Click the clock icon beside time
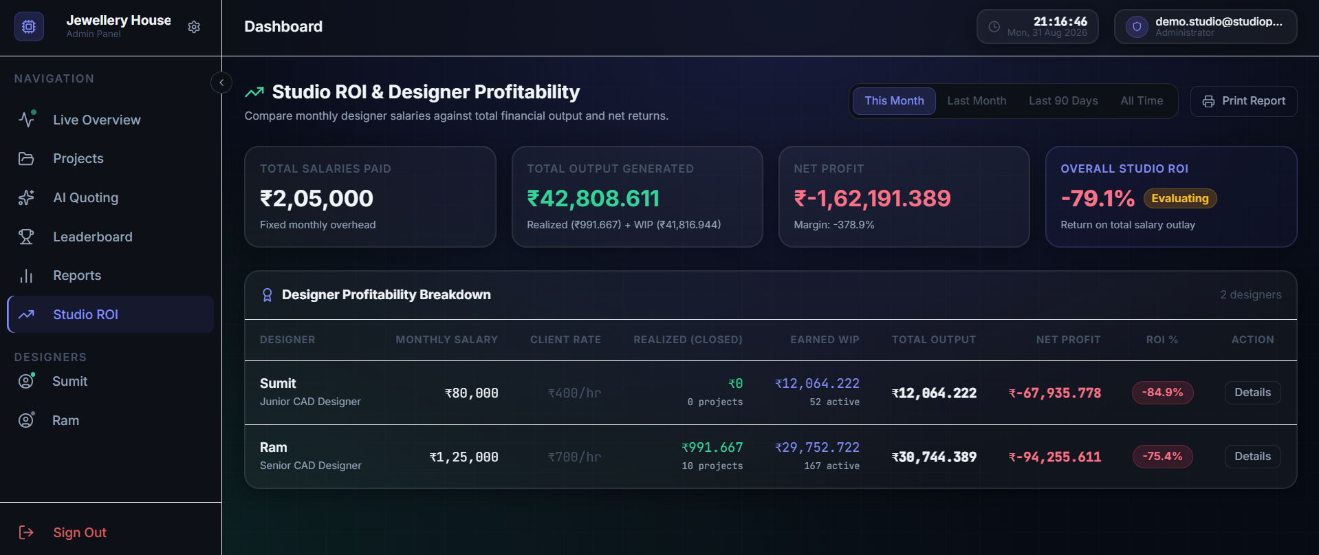 click(994, 27)
